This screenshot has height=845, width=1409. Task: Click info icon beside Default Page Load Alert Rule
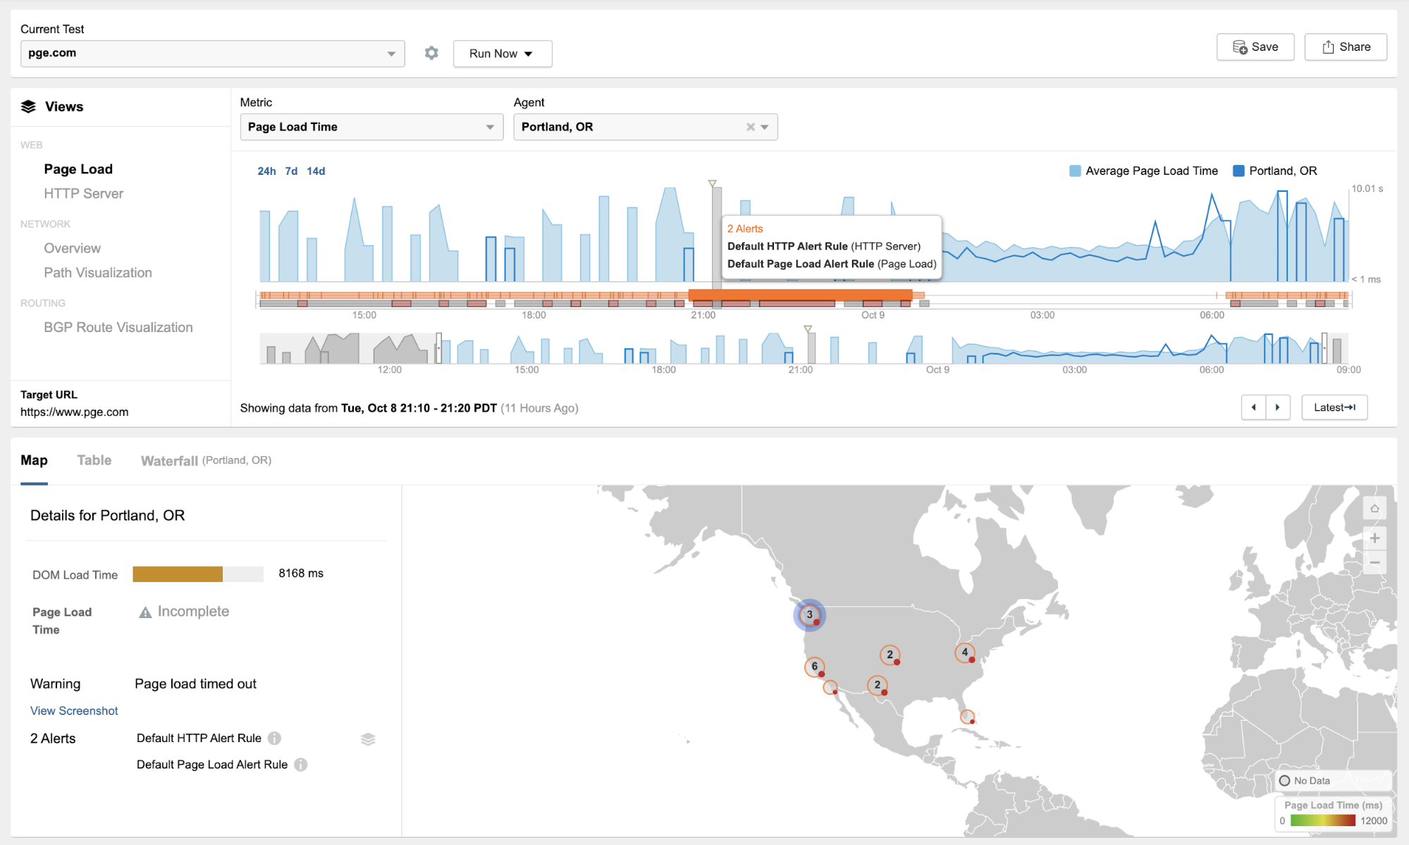tap(301, 765)
